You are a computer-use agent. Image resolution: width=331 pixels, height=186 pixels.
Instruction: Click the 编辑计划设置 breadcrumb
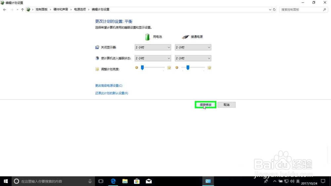point(101,10)
